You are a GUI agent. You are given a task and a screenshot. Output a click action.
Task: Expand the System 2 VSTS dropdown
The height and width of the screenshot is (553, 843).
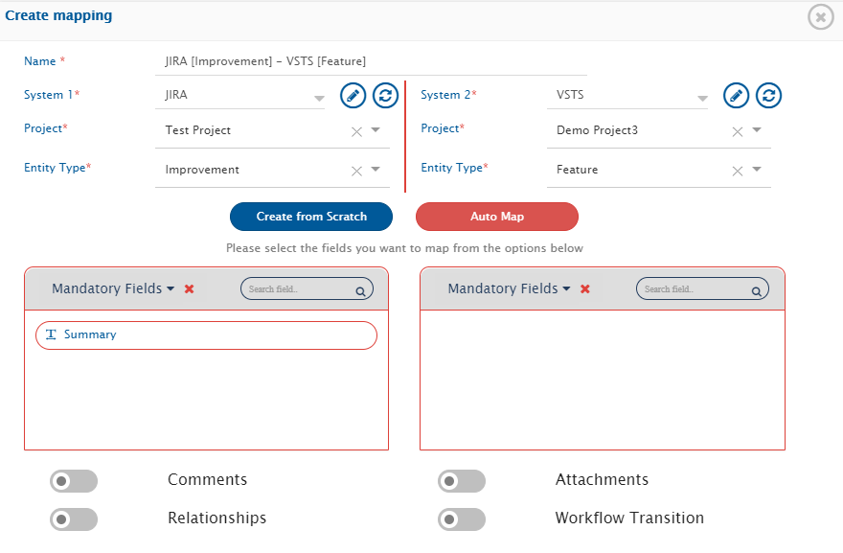click(702, 98)
